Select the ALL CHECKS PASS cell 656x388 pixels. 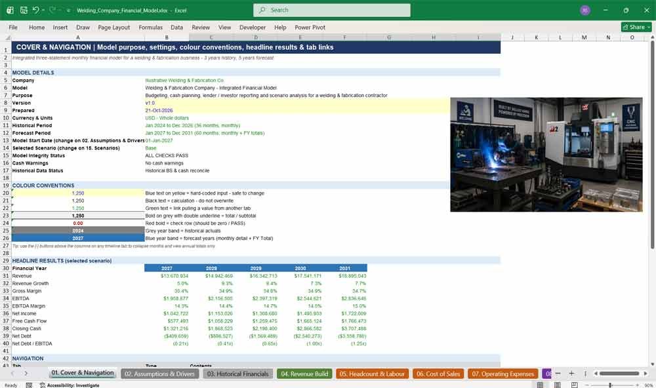pos(167,155)
